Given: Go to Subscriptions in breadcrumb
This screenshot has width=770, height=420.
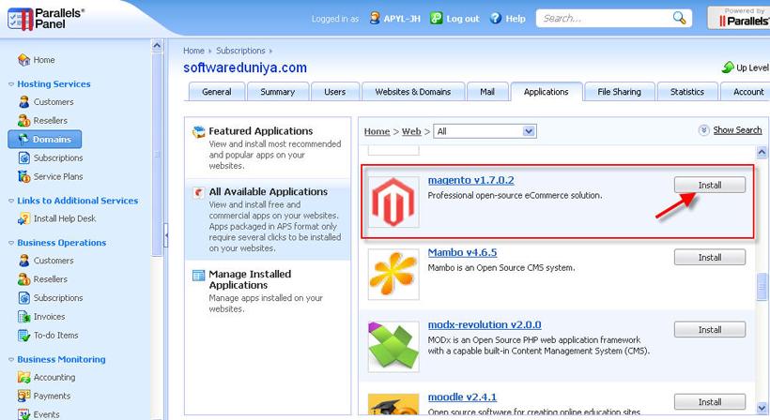Looking at the screenshot, I should tap(240, 51).
